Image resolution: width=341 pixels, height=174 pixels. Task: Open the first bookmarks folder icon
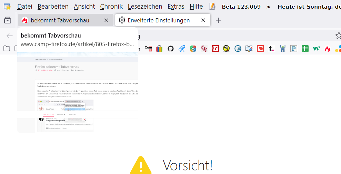pos(7,49)
